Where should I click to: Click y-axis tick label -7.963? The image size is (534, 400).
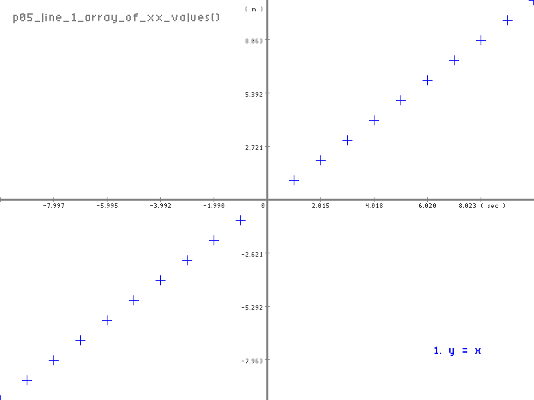(x=252, y=361)
